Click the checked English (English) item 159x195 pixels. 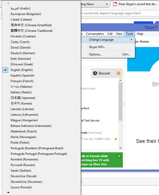pyautogui.click(x=22, y=70)
